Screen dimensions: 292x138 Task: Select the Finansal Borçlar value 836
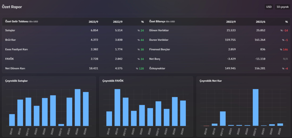pyautogui.click(x=263, y=49)
